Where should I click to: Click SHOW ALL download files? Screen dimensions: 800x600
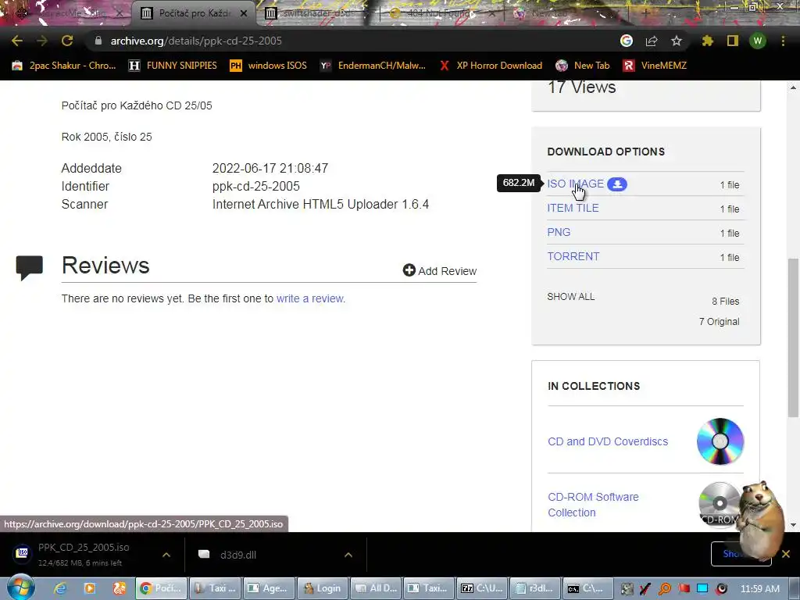click(571, 296)
